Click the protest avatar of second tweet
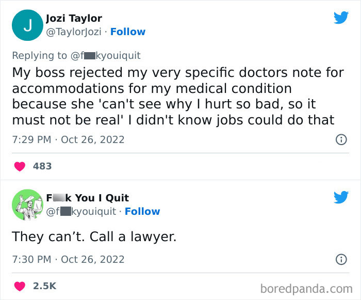The width and height of the screenshot is (361, 300). (25, 204)
